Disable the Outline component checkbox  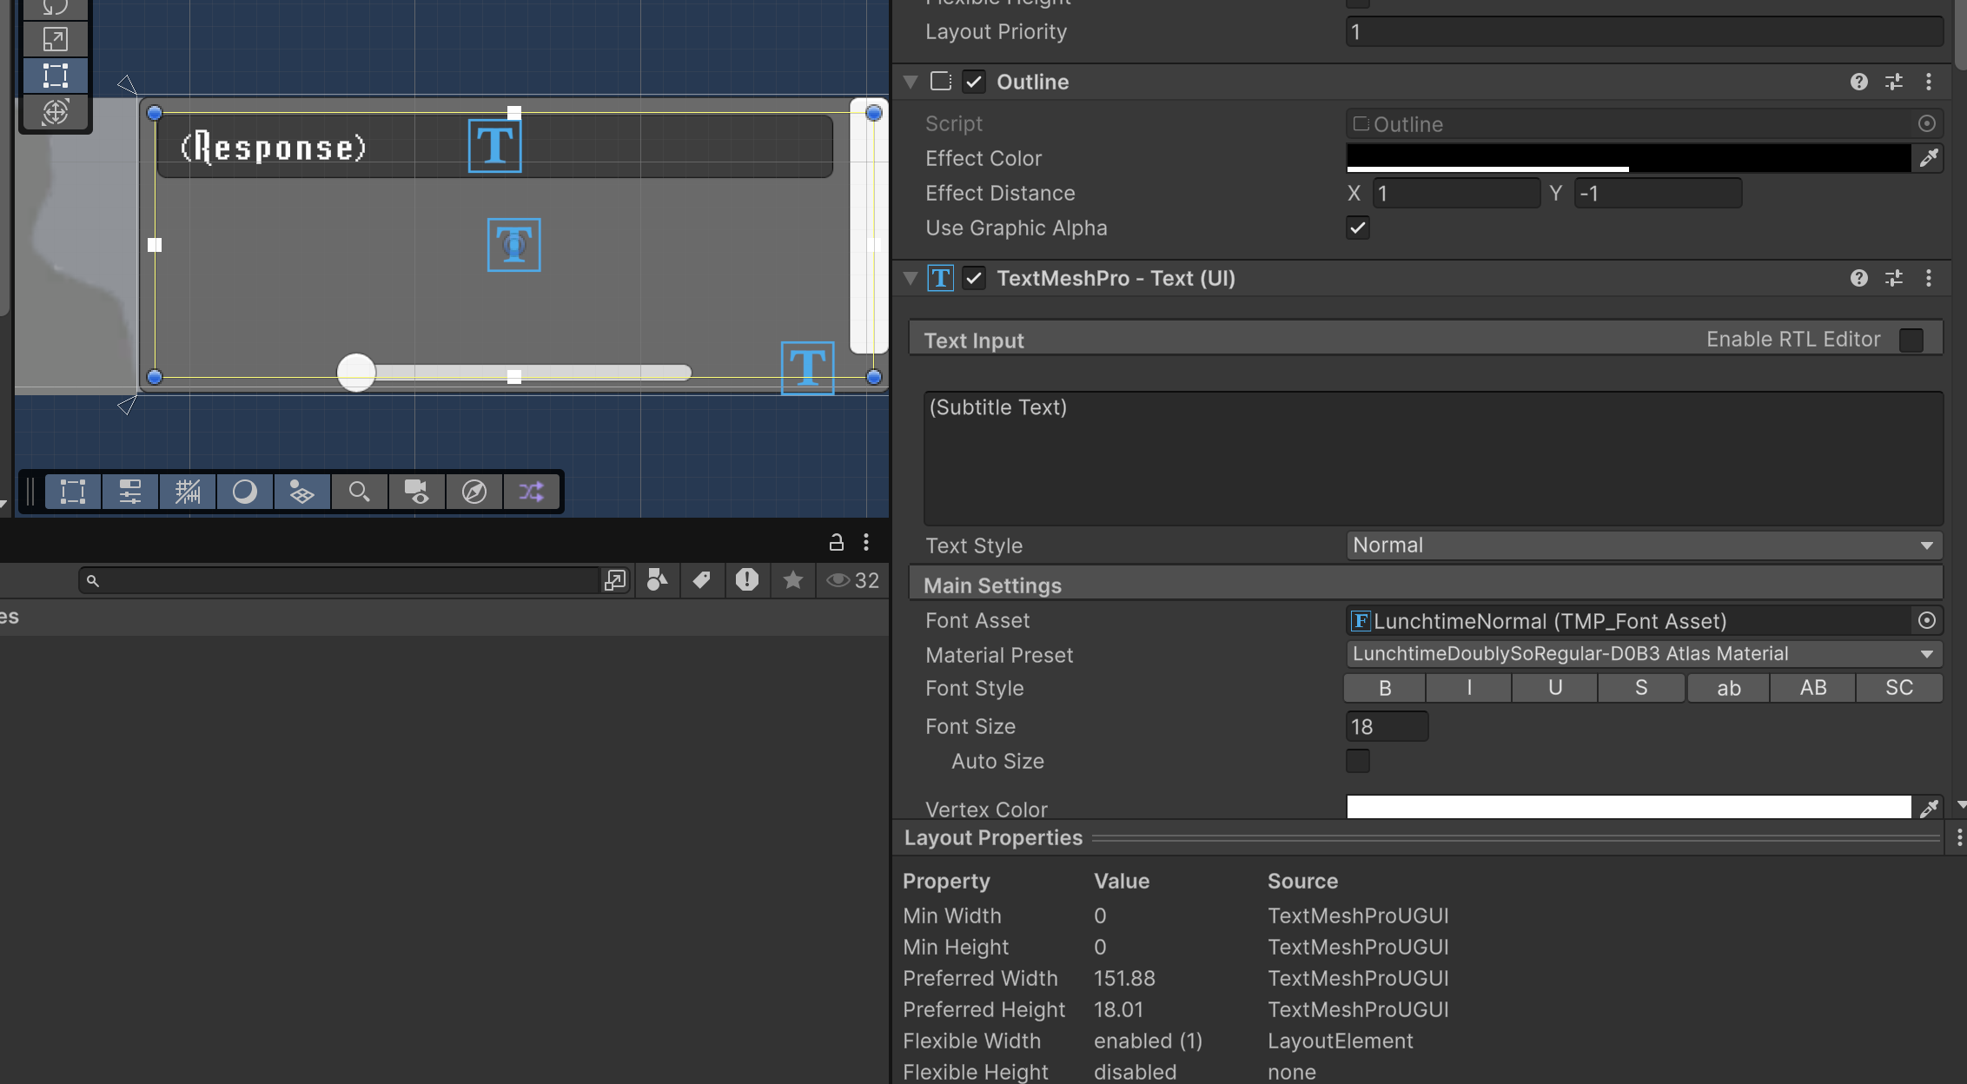point(974,82)
